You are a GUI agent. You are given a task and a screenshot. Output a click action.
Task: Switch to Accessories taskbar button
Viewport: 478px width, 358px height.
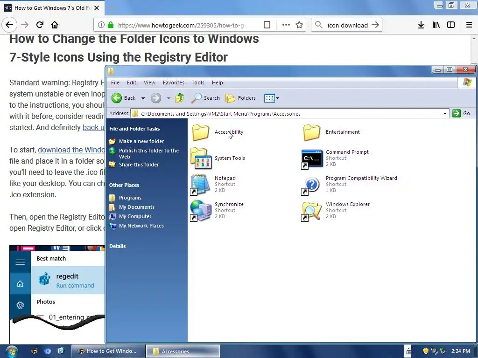coord(183,351)
